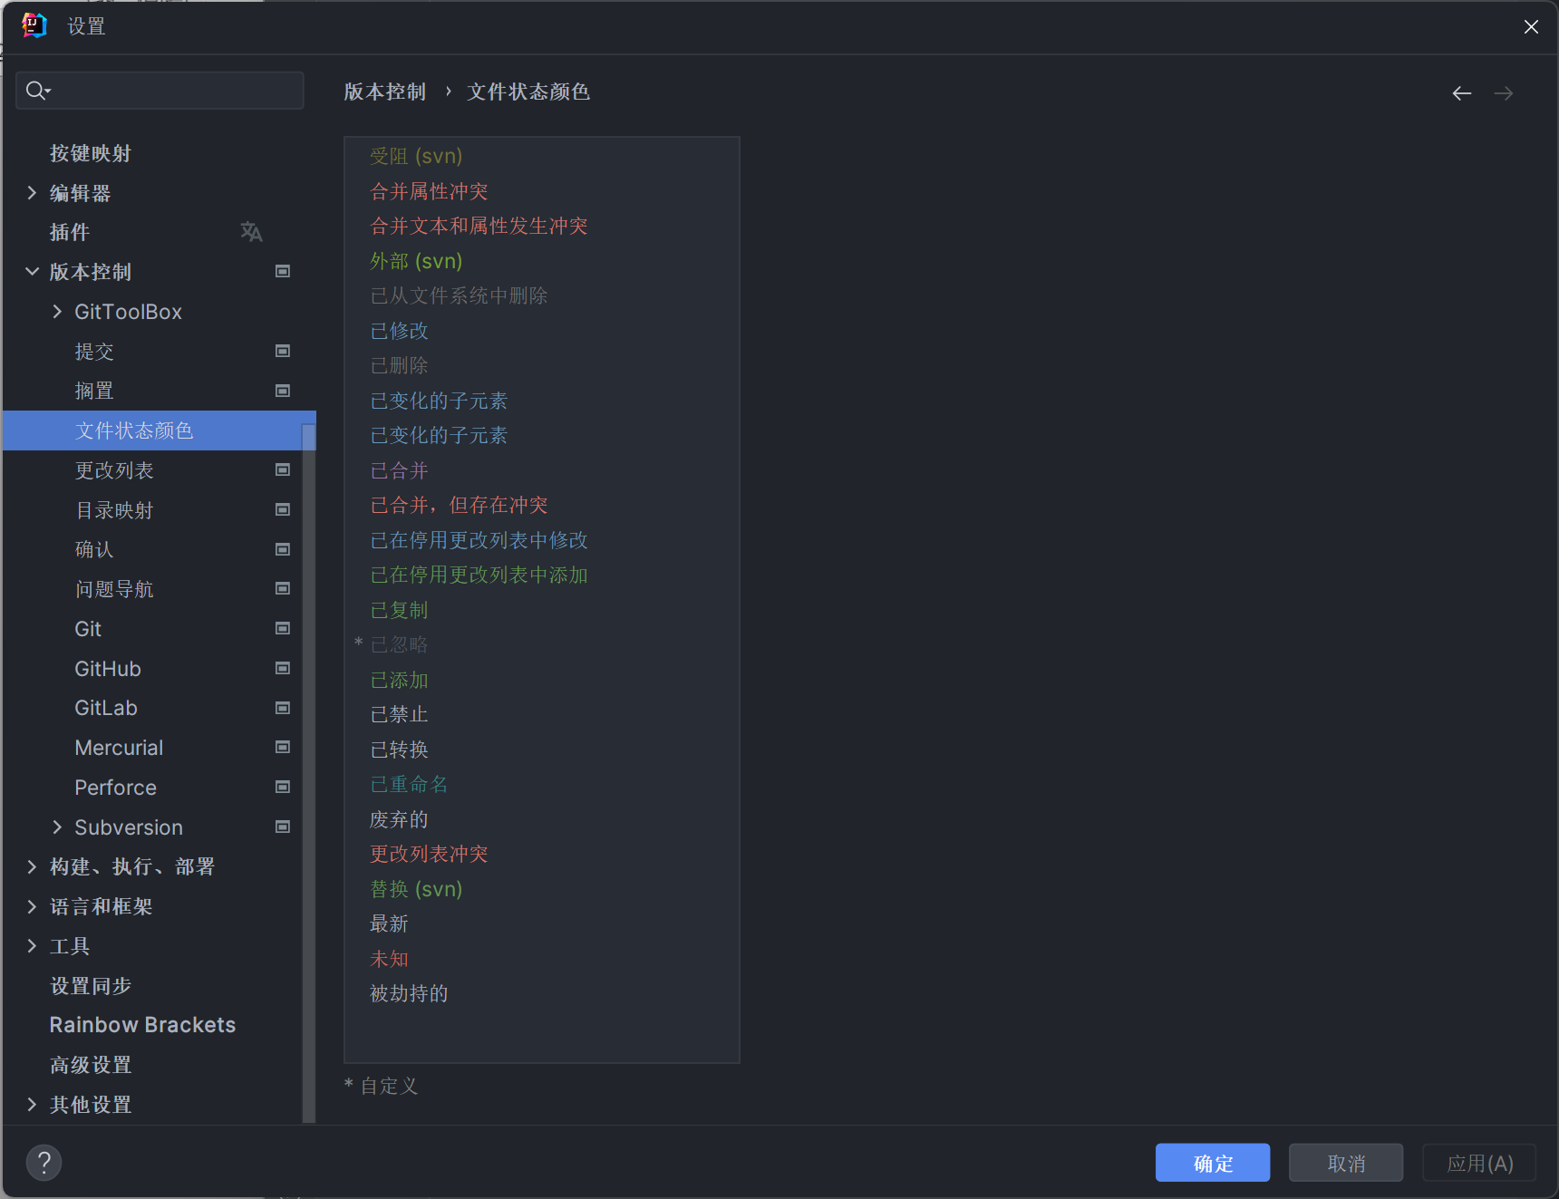Collapse the 版本控制 section
The width and height of the screenshot is (1559, 1199).
[x=32, y=272]
